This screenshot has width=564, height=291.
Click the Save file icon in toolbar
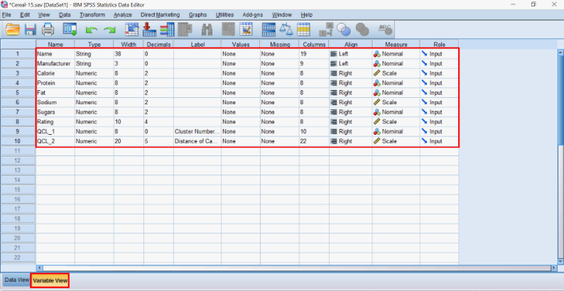[31, 29]
